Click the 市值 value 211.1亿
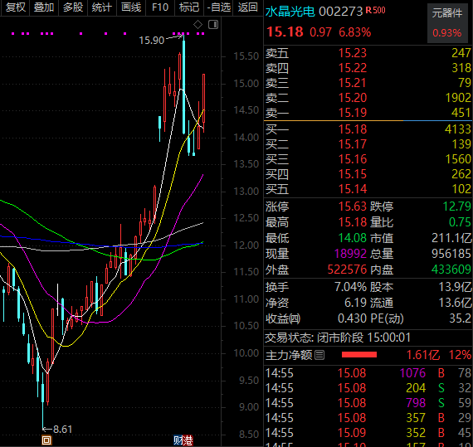The image size is (473, 447). 451,238
